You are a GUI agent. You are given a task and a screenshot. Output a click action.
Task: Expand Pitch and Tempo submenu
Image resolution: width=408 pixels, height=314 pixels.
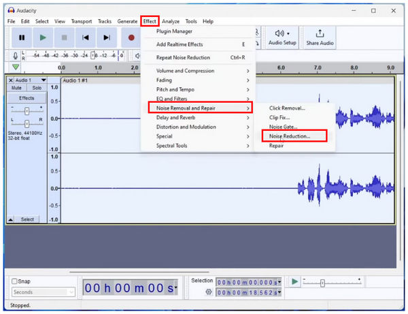pos(198,89)
